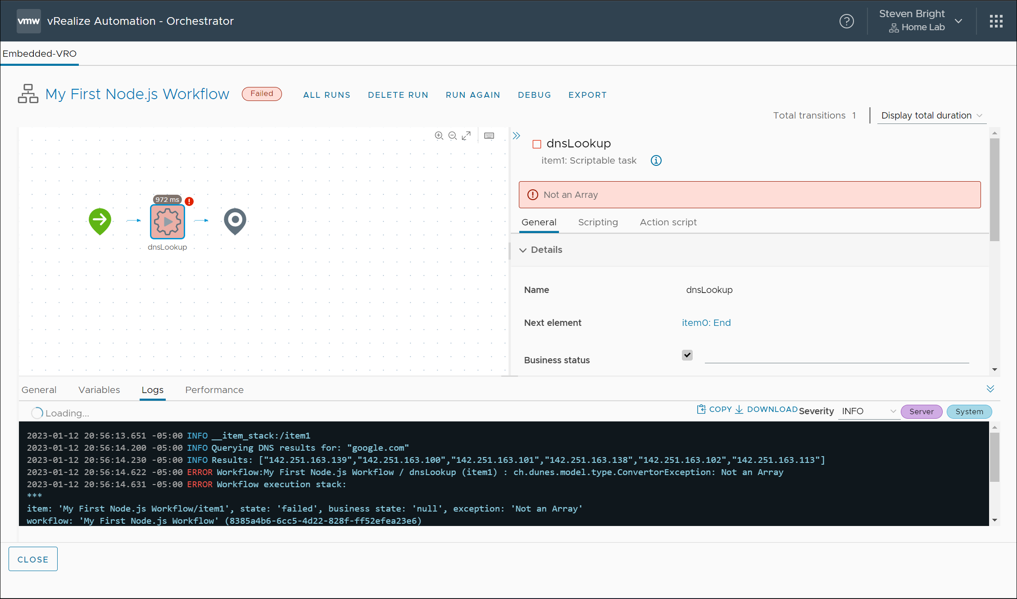Toggle the Server log filter pill
The height and width of the screenshot is (599, 1017).
pos(921,412)
